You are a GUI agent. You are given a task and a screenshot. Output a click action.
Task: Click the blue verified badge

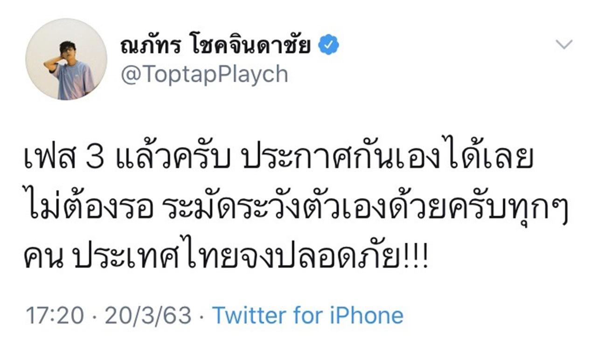[x=328, y=46]
